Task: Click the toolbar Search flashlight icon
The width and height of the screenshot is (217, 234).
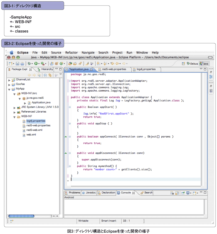Action: pos(80,64)
